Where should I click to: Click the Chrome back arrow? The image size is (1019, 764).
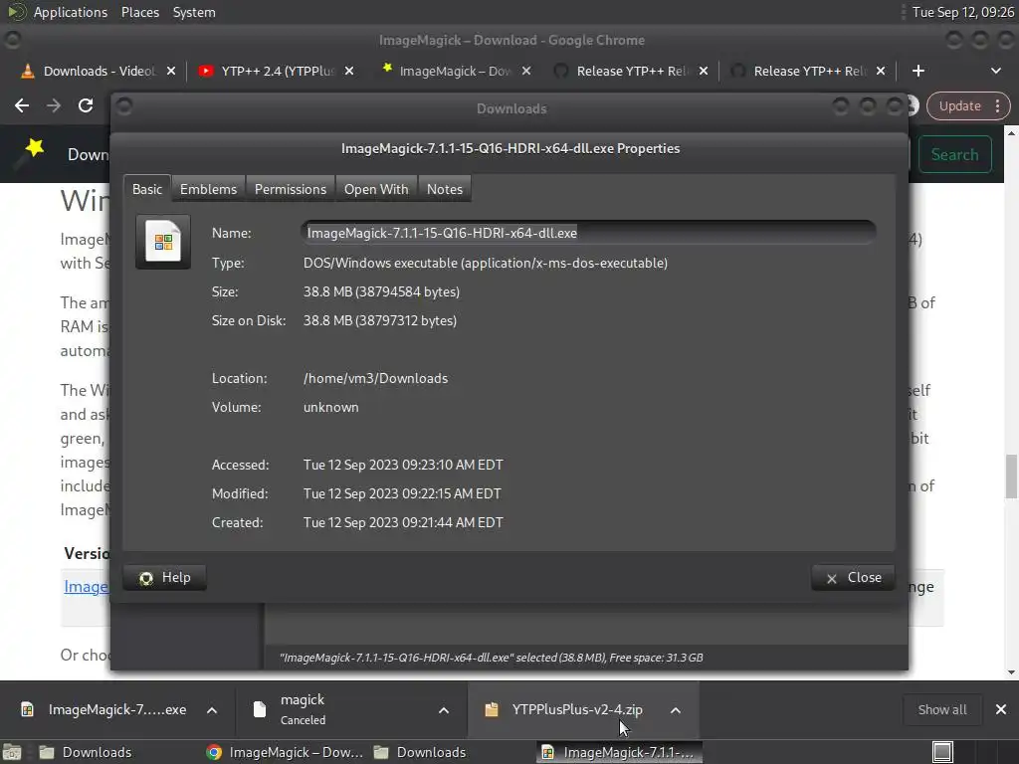coord(22,105)
